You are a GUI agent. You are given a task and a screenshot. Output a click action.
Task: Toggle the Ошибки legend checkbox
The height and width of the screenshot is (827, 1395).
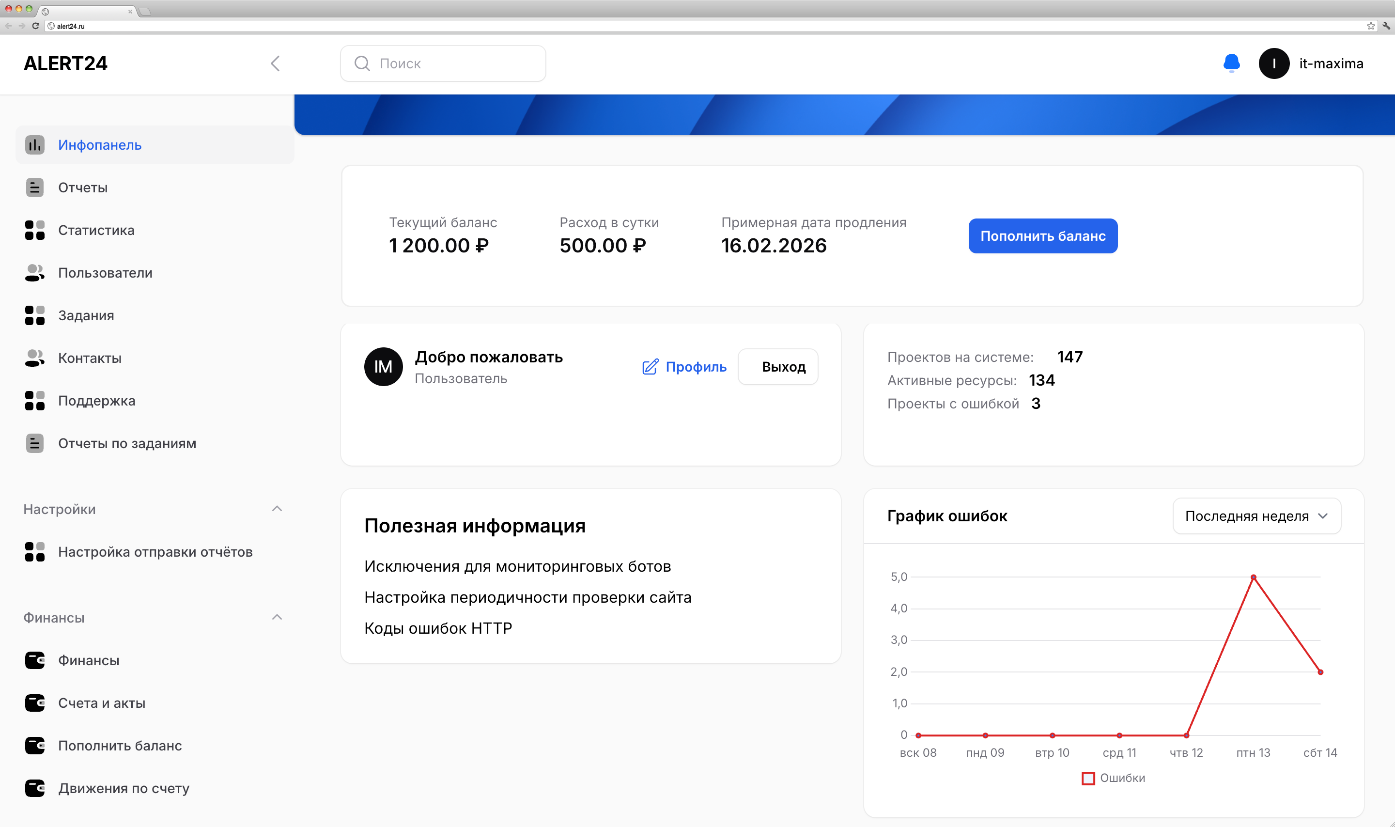1088,778
